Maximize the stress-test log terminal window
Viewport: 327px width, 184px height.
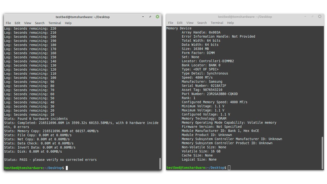(150, 17)
